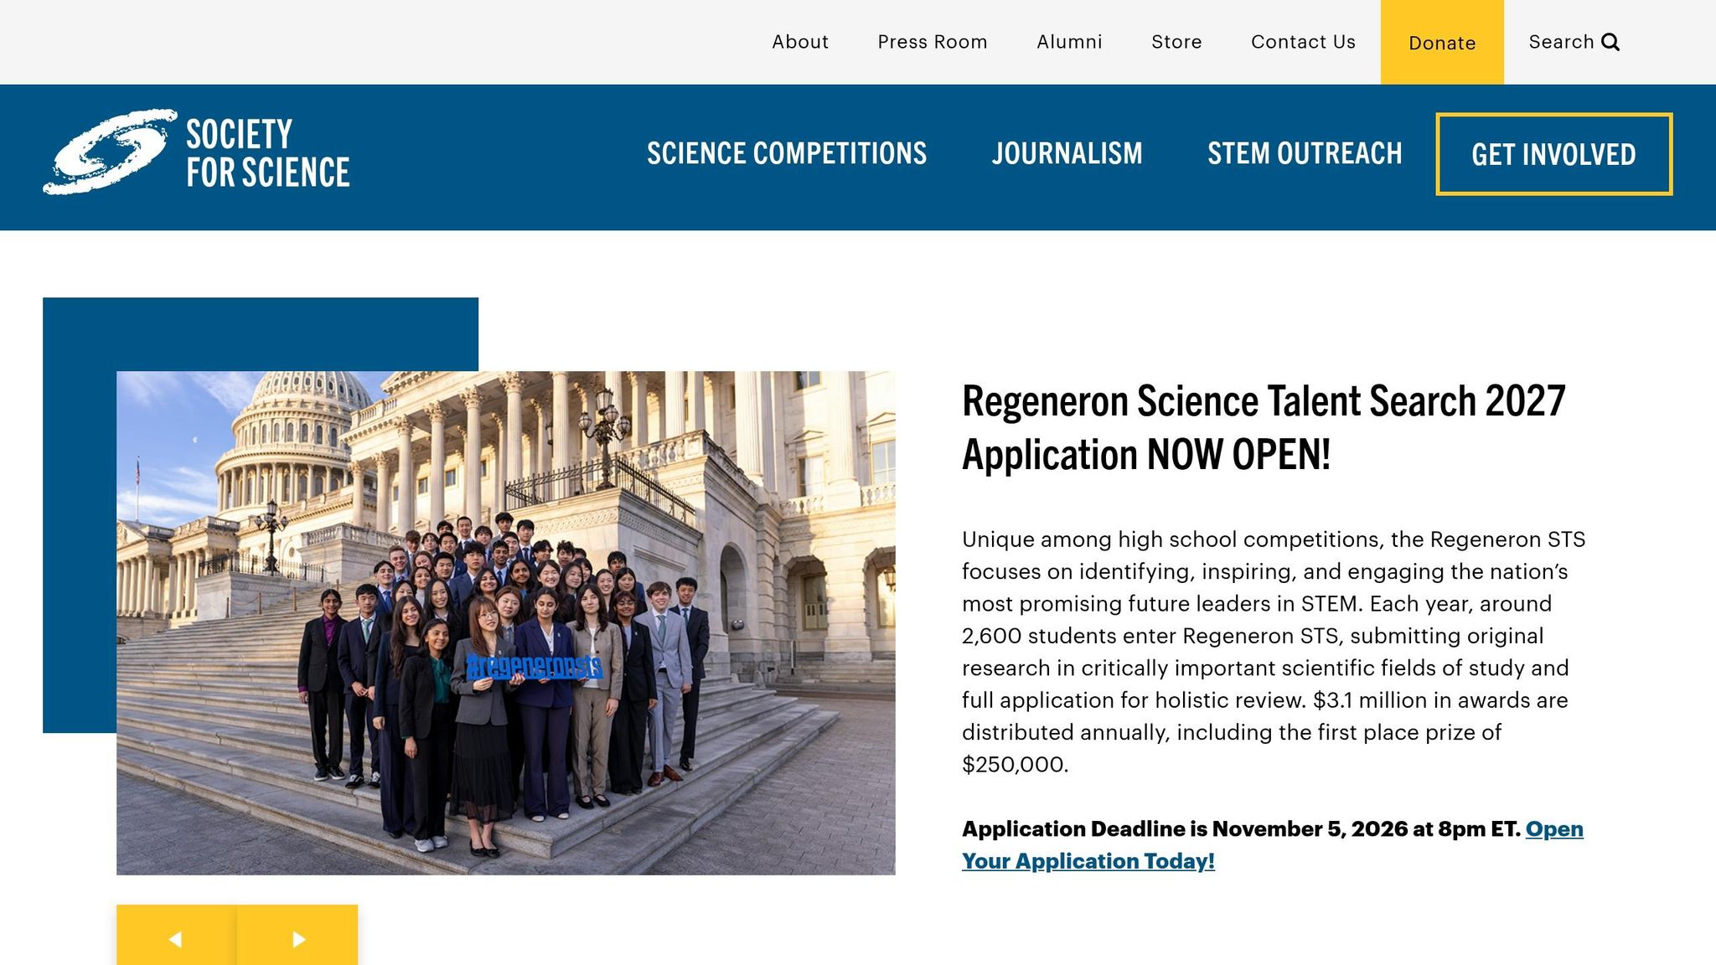Open the Science Competitions menu
Screen dimensions: 1716x965
pos(787,153)
